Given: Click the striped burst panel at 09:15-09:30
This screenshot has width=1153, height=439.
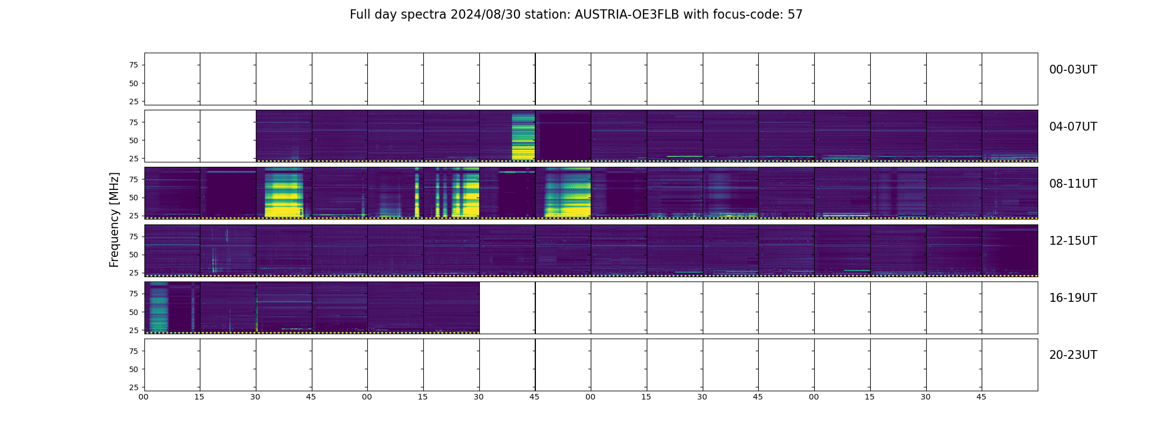Looking at the screenshot, I should [x=451, y=193].
